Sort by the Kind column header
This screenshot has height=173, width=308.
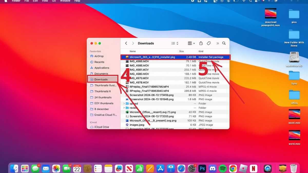(x=201, y=51)
